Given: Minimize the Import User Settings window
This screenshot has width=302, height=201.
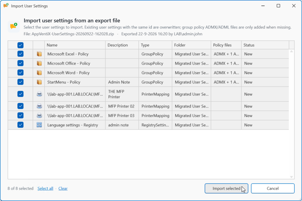Looking at the screenshot, I should [x=263, y=6].
